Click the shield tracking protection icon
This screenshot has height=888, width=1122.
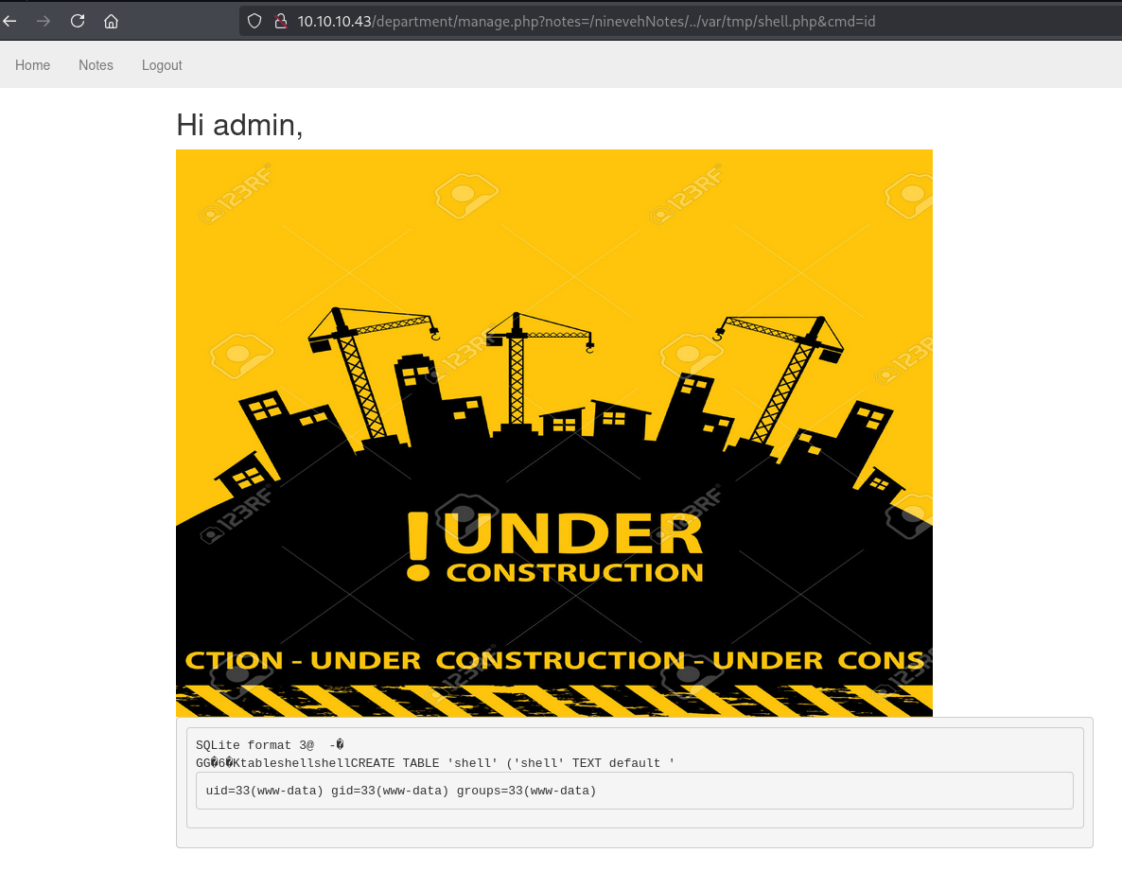coord(254,22)
